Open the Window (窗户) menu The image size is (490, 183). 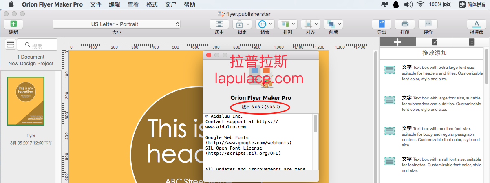(171, 4)
